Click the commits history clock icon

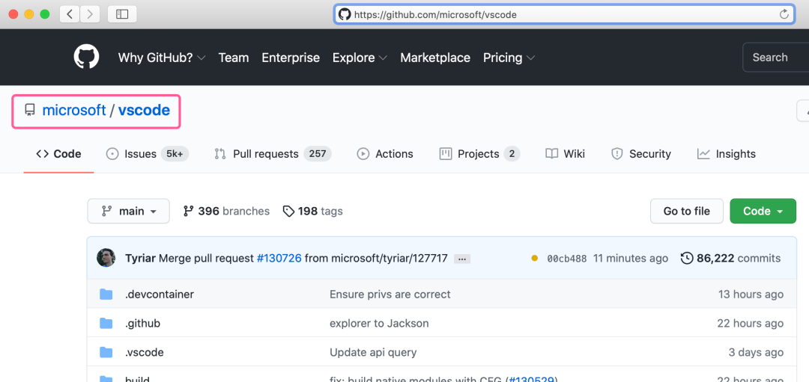687,258
